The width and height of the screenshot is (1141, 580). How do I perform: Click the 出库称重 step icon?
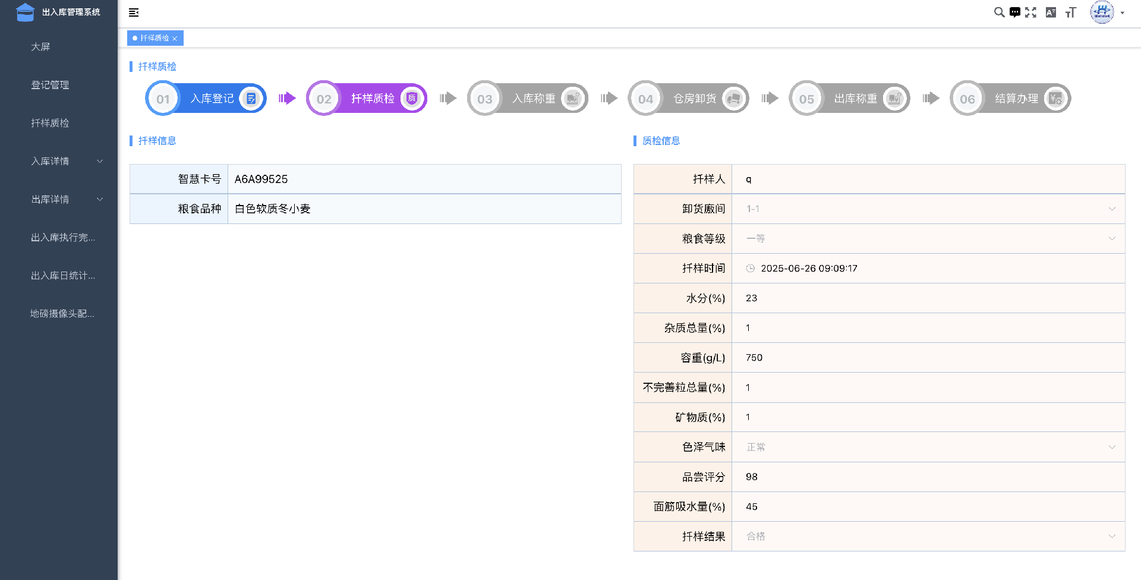point(895,99)
